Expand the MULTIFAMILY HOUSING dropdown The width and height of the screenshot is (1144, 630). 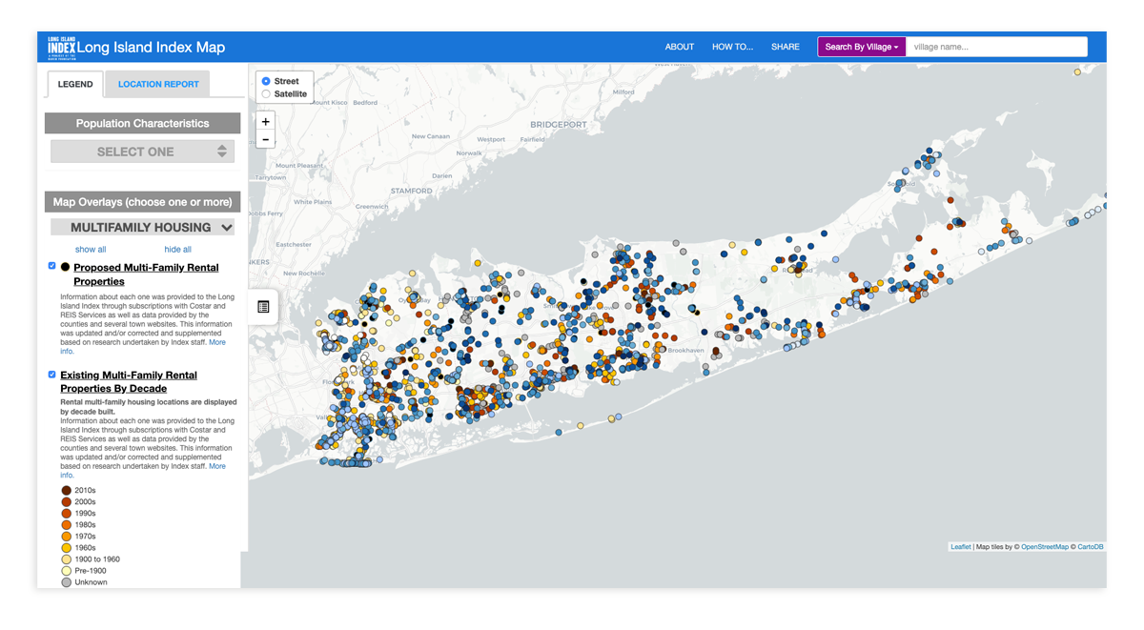[142, 228]
